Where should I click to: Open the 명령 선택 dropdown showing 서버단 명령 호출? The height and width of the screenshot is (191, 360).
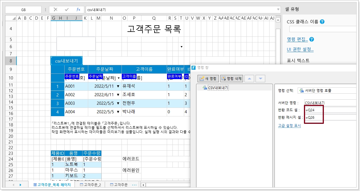327,91
